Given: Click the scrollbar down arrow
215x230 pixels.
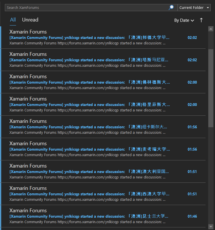Looking at the screenshot, I should (x=211, y=227).
